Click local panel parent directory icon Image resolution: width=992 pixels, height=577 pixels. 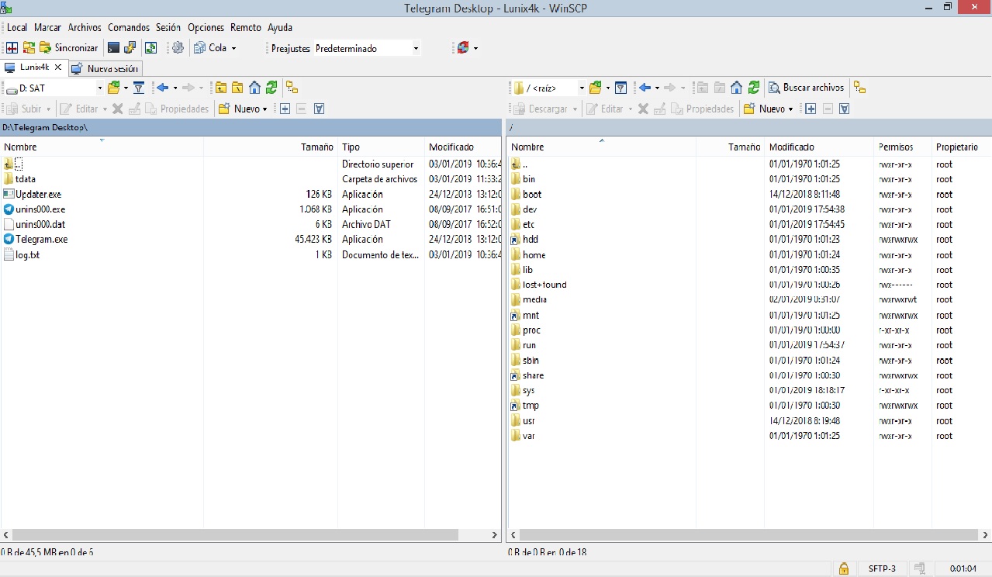click(x=221, y=88)
